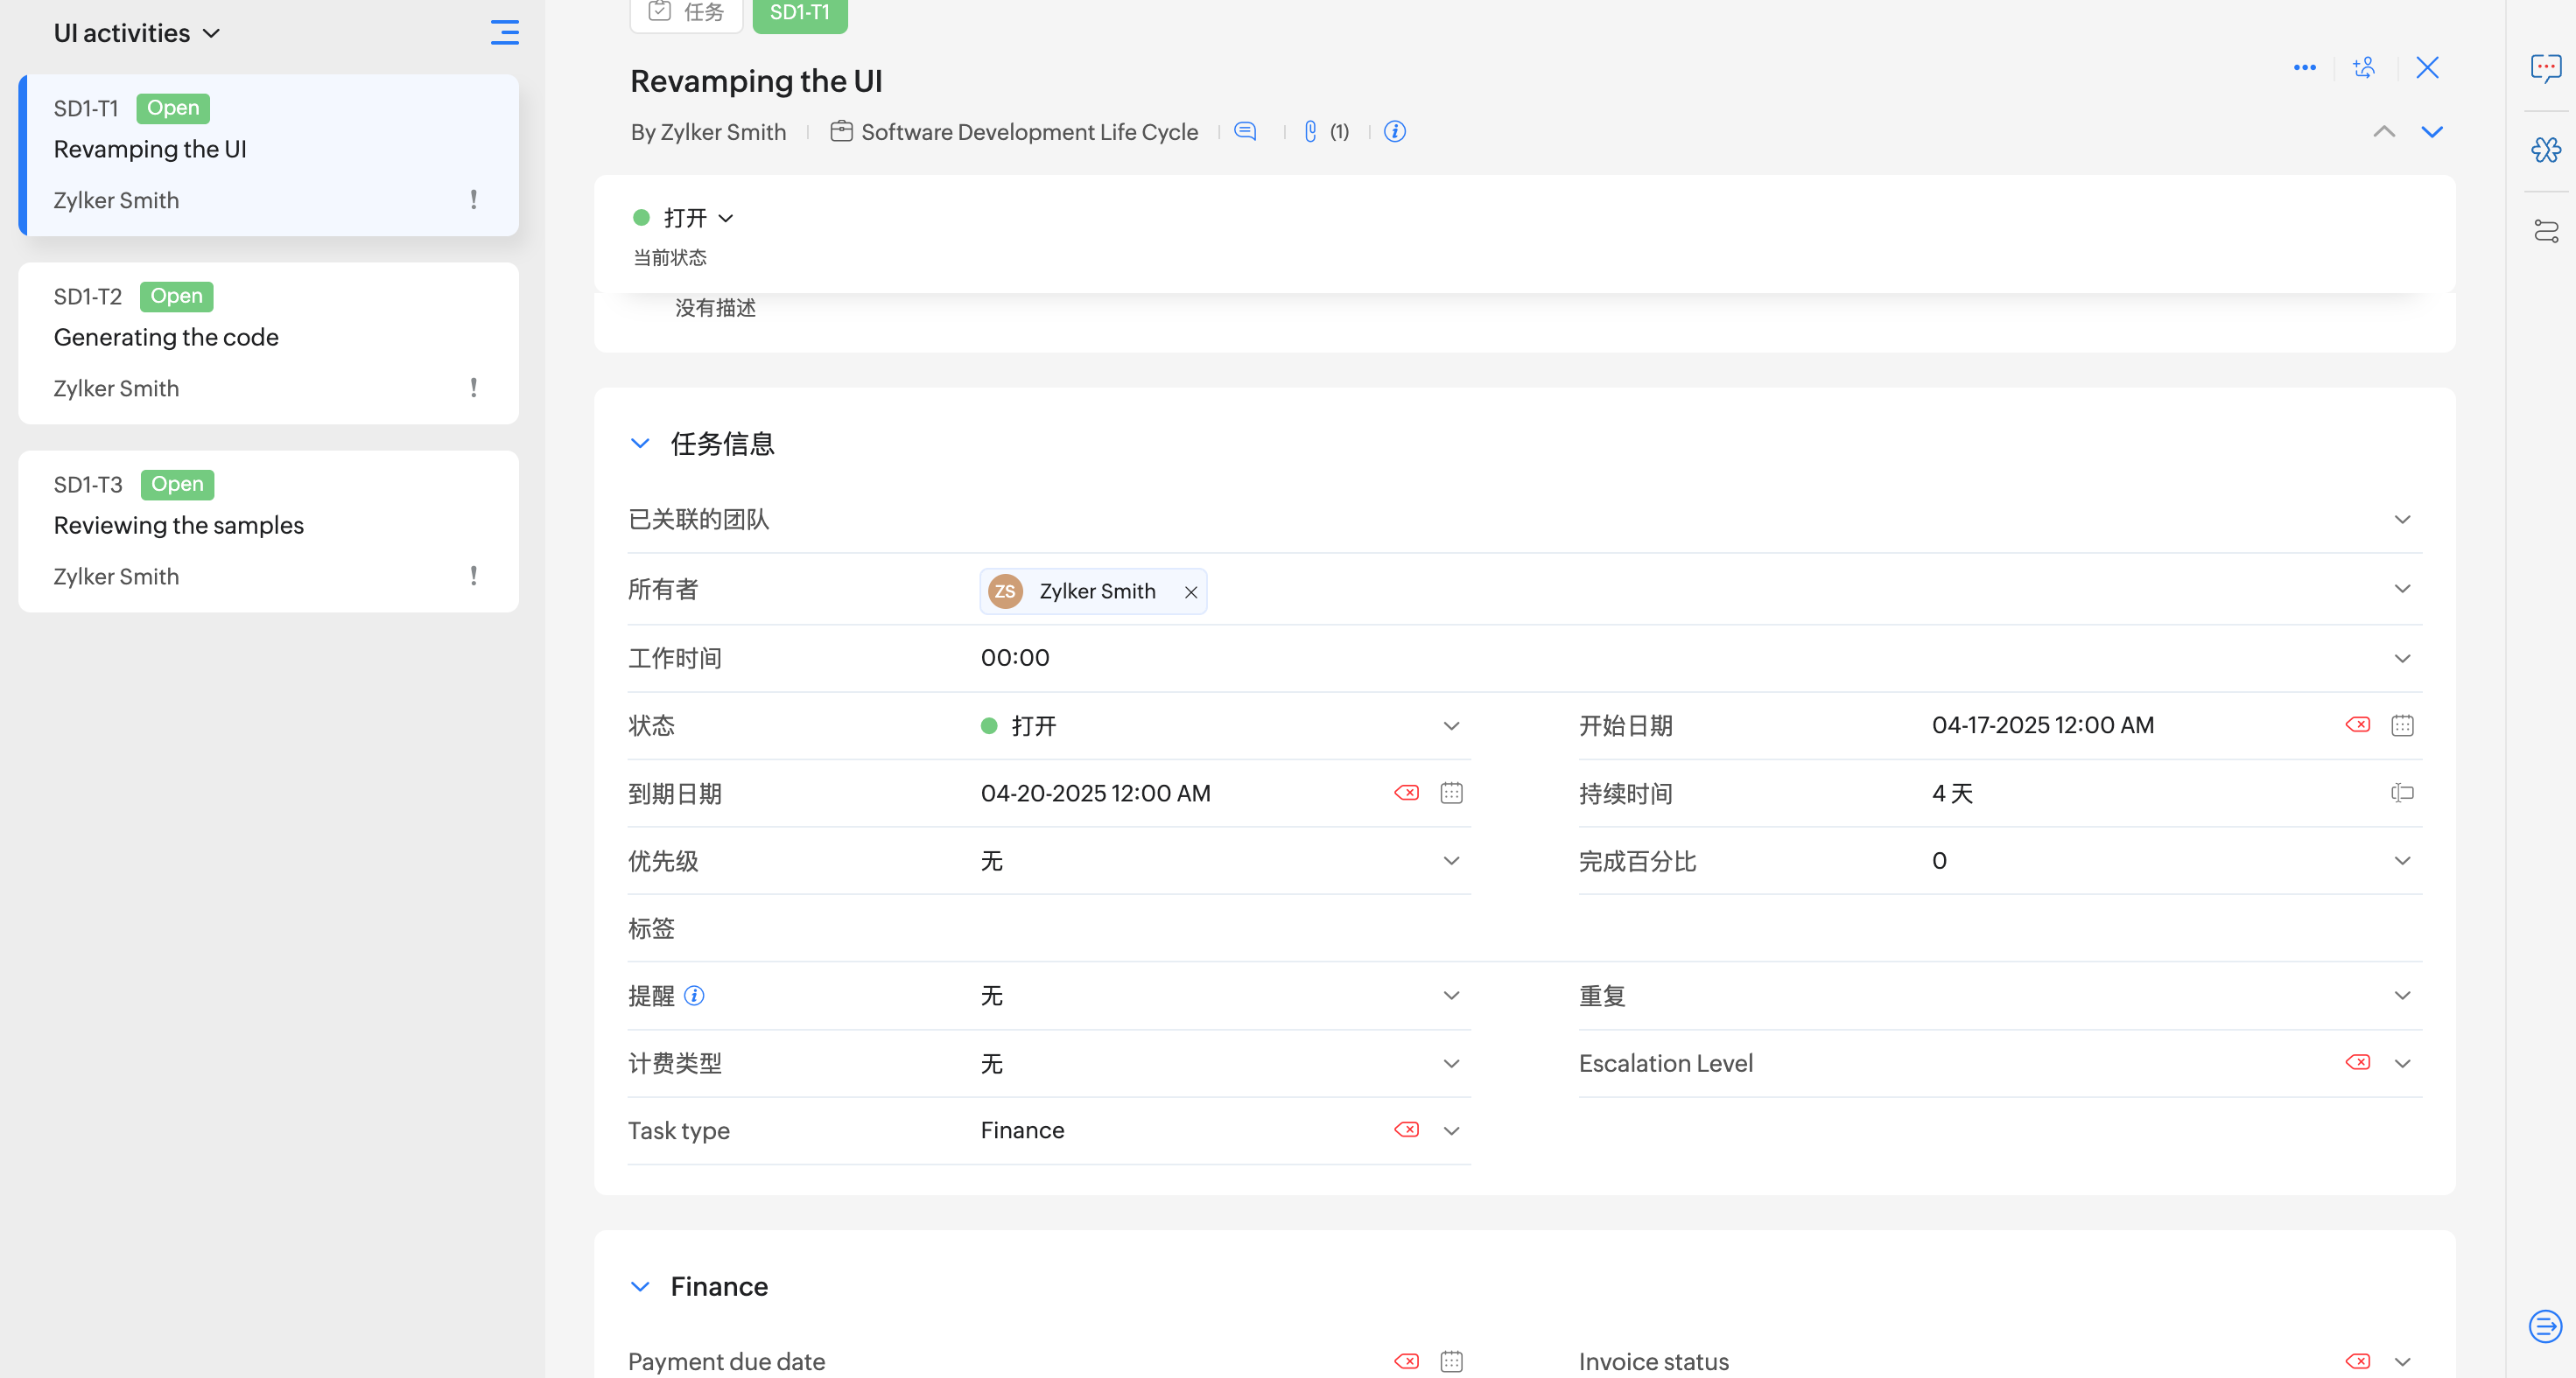Open the start date calendar picker
Viewport: 2576px width, 1378px height.
click(2401, 725)
